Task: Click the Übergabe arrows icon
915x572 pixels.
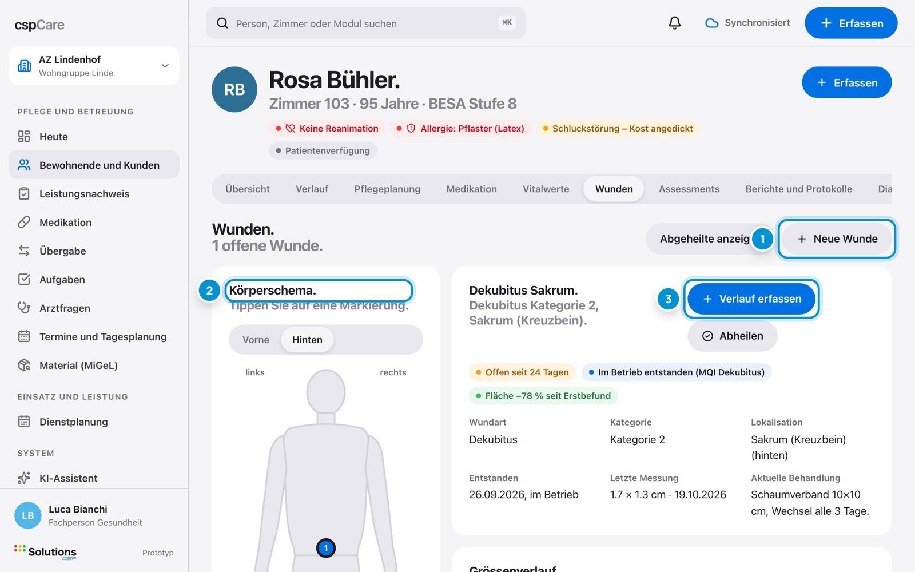Action: [24, 251]
